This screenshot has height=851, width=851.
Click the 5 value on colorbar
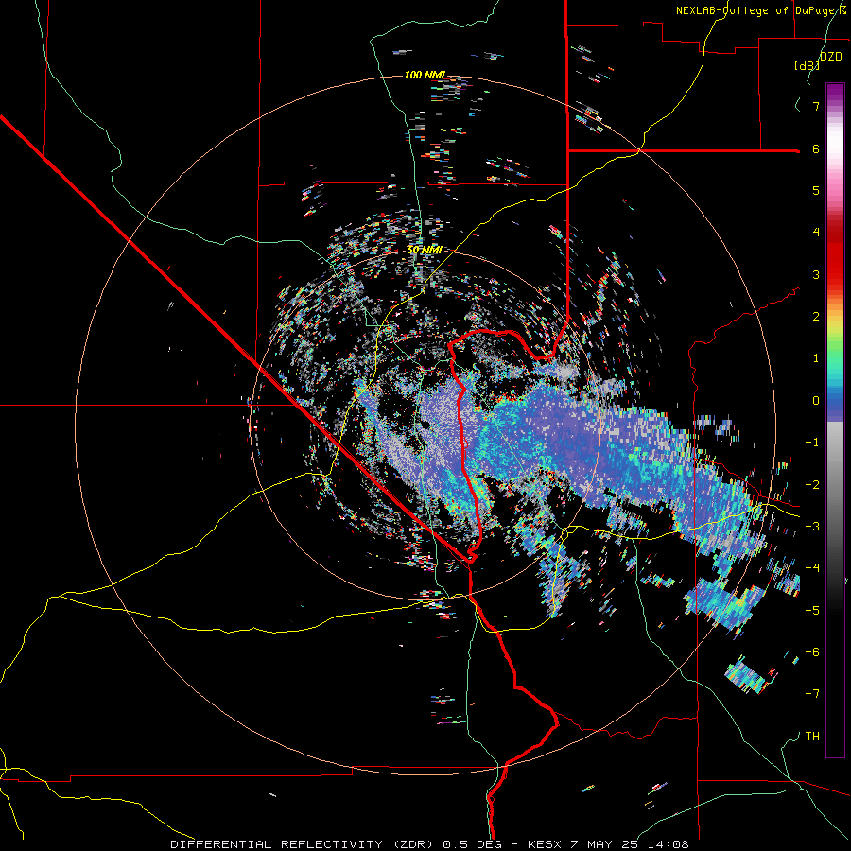coord(816,190)
